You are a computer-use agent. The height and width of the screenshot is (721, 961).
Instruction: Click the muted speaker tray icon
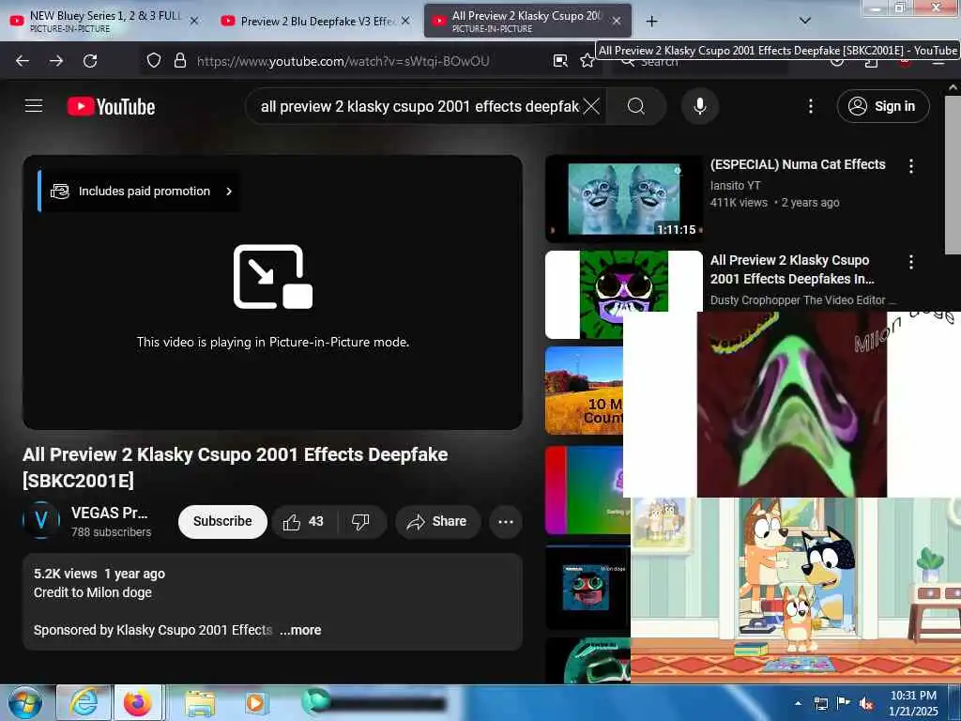pos(866,703)
